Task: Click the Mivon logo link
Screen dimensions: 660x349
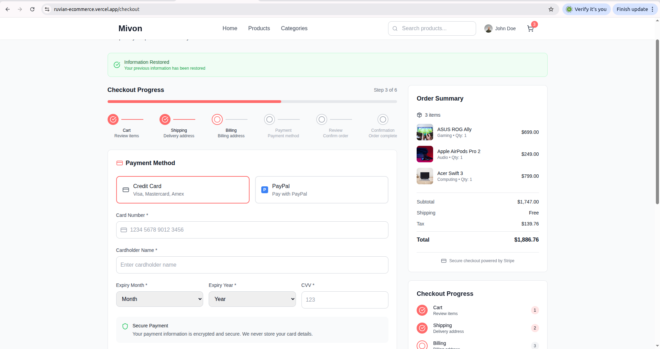Action: click(x=130, y=28)
